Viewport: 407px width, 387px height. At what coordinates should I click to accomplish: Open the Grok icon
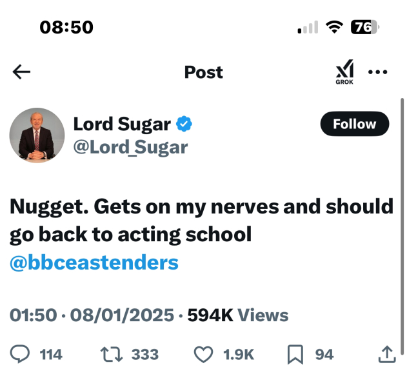[346, 72]
